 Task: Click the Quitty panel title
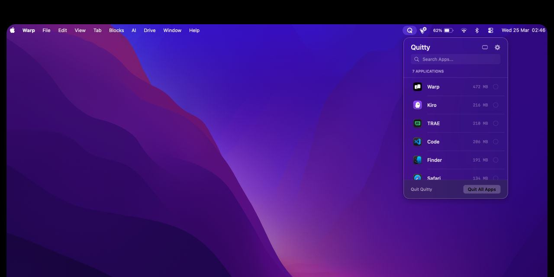420,47
